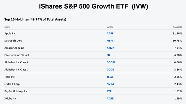Open the GOOGL ticker link
Screen dimensions: 186x104
click(111, 62)
